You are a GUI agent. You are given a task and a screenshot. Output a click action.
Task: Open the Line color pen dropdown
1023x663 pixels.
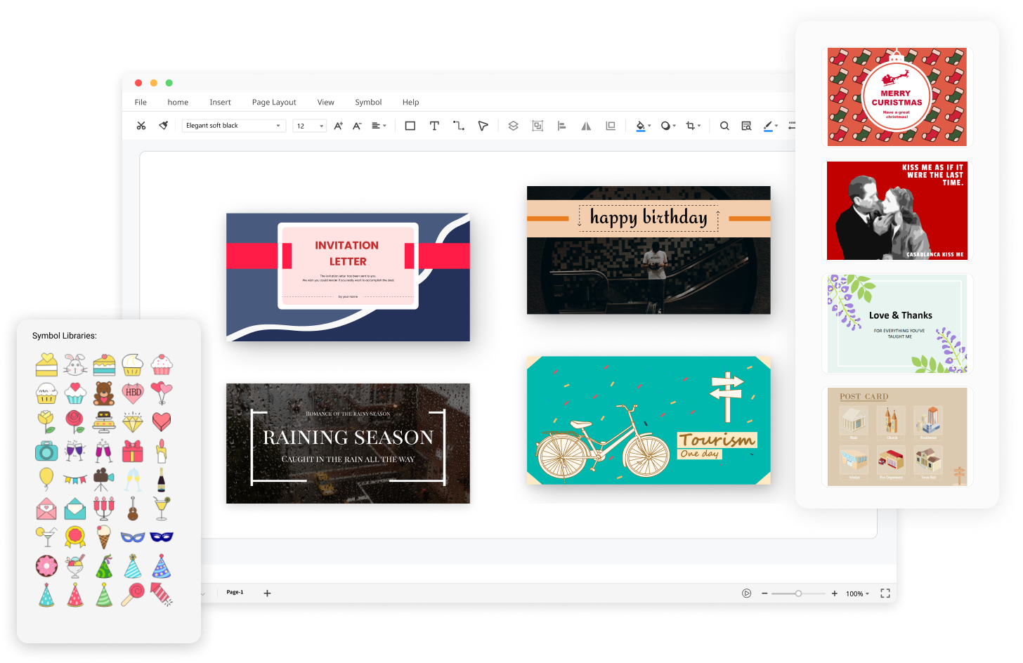click(x=771, y=126)
